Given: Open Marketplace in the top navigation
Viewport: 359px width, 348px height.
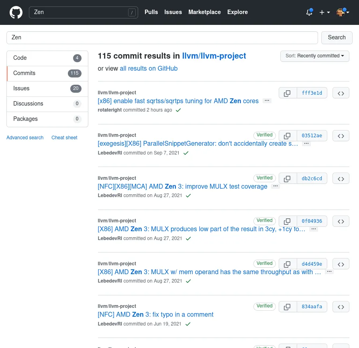Looking at the screenshot, I should pyautogui.click(x=204, y=12).
